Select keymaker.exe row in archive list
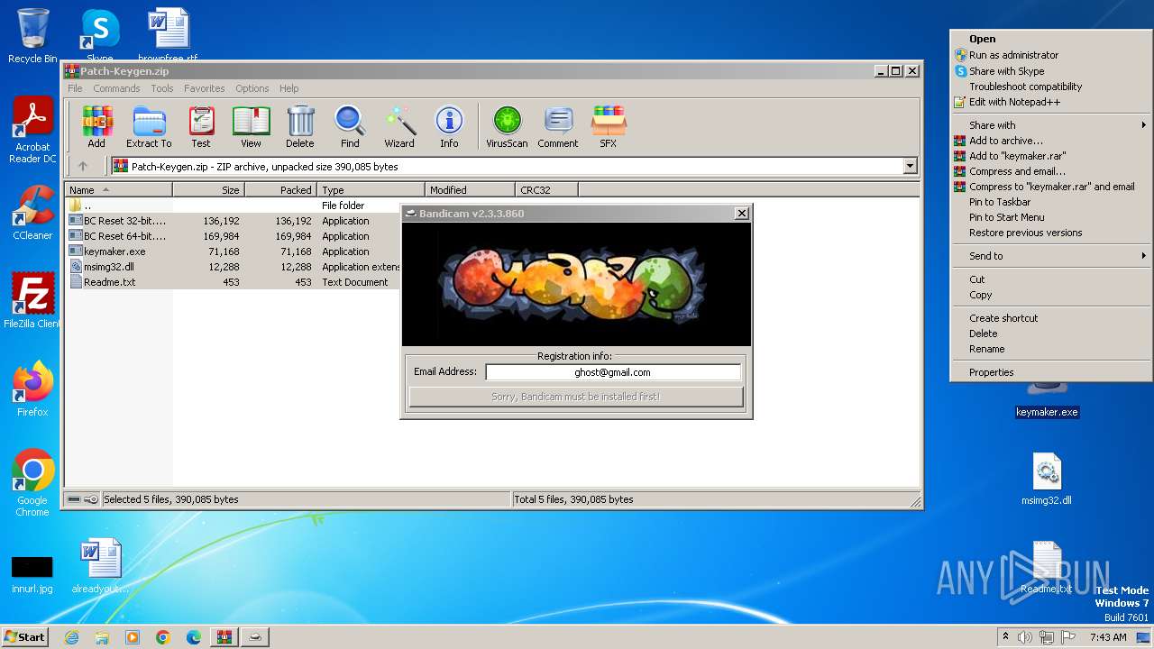 (233, 251)
